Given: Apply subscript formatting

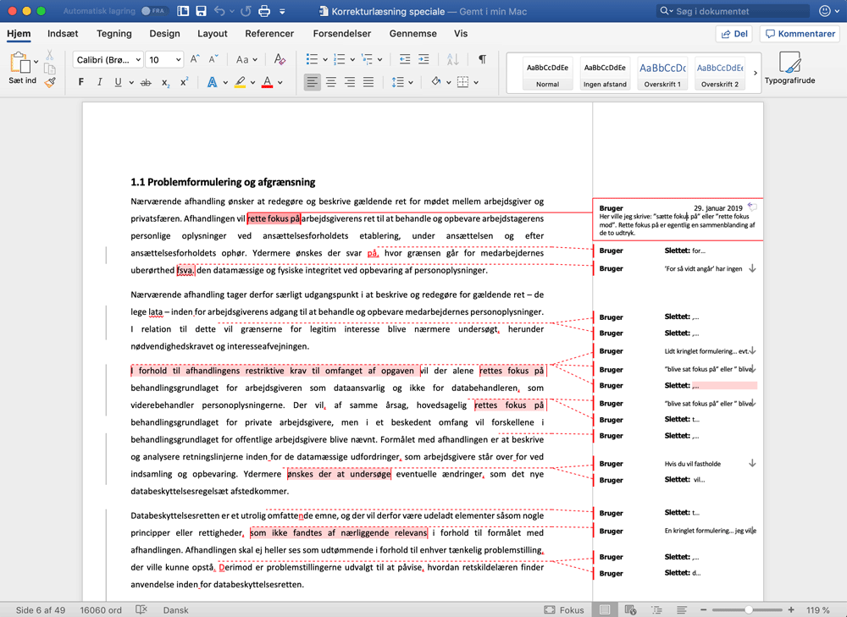Looking at the screenshot, I should [x=165, y=83].
